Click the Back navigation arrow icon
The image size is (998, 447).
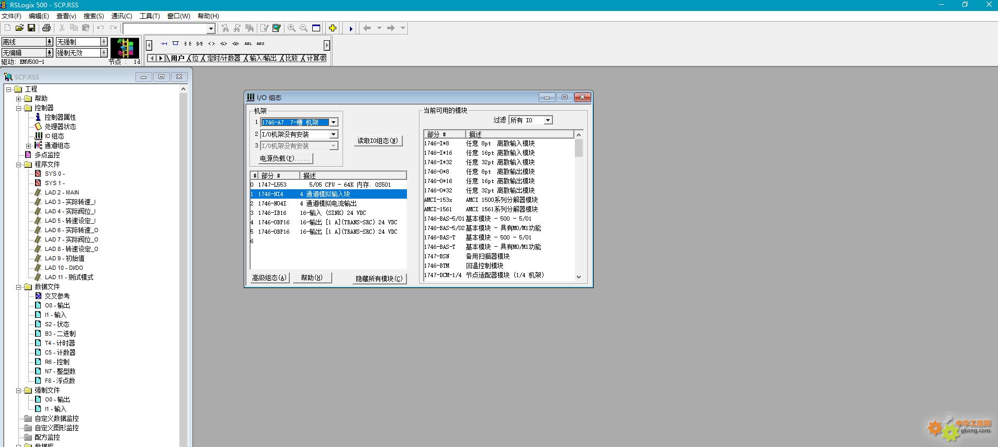(367, 28)
